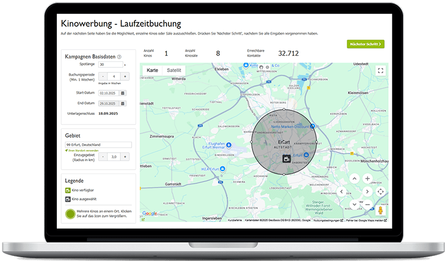Click the Kinowerbung - Laufzeitbuchung heading
The width and height of the screenshot is (446, 261).
coord(121,23)
